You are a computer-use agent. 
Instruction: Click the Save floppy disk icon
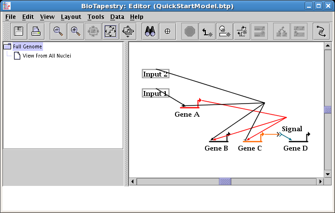[x=19, y=31]
